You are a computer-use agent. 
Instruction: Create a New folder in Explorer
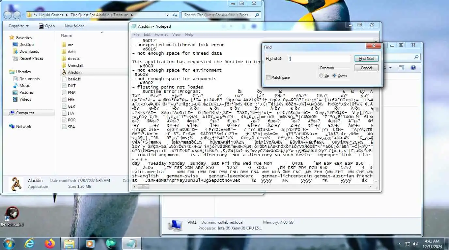74,26
